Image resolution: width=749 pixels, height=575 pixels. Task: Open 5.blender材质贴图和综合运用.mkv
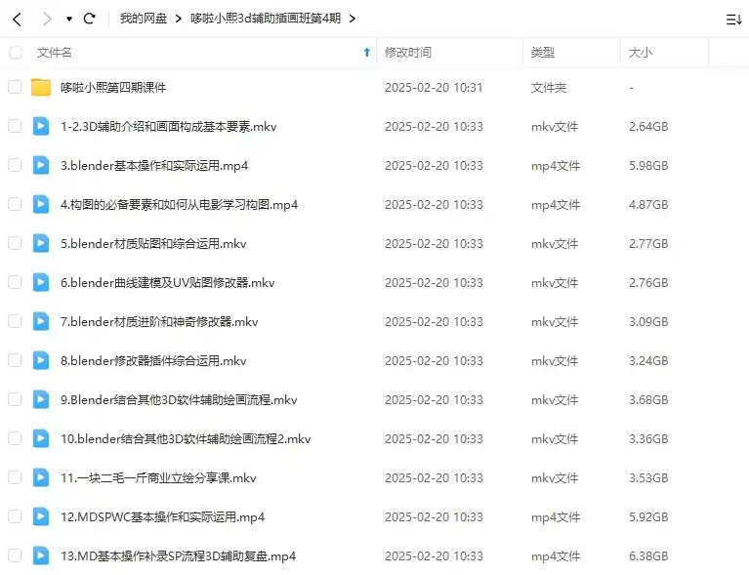tap(153, 243)
